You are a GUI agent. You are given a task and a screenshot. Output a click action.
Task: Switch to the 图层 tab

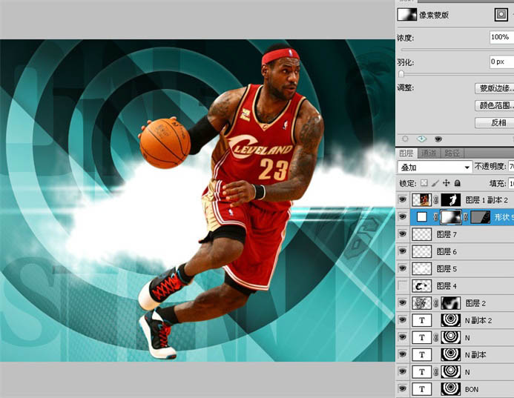pos(406,153)
